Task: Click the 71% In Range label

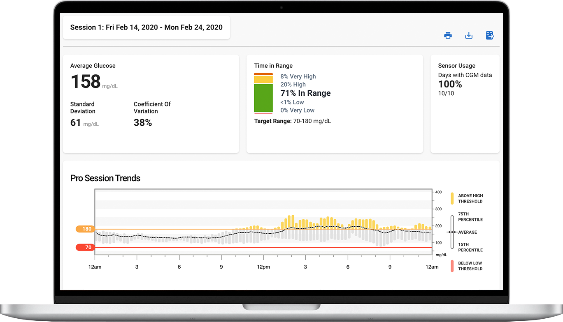Action: tap(305, 93)
